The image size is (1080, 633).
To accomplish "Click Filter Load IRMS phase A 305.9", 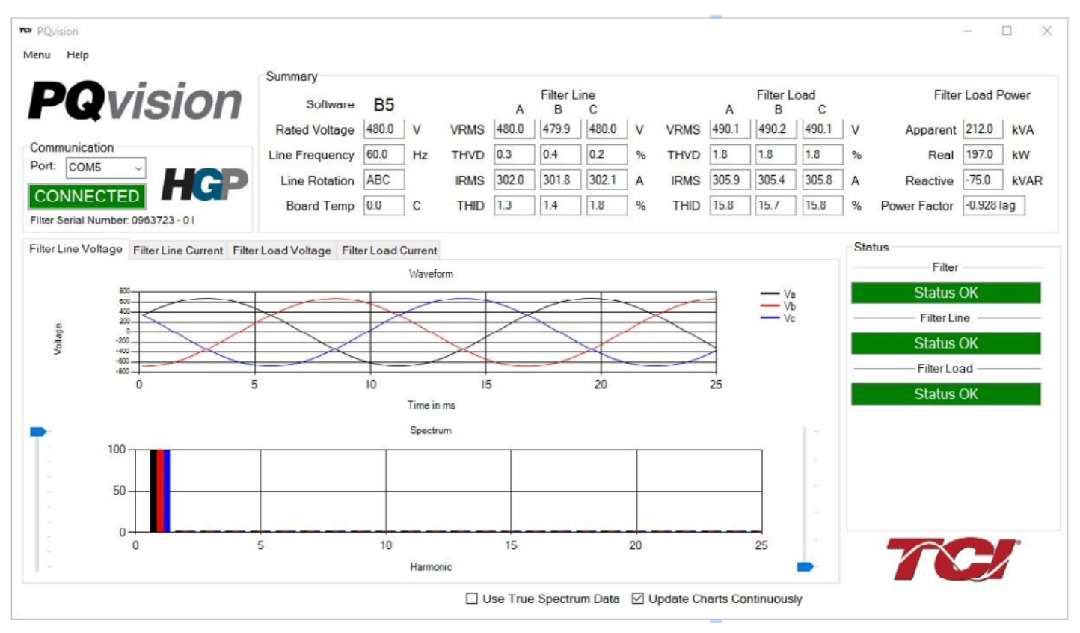I will [730, 180].
